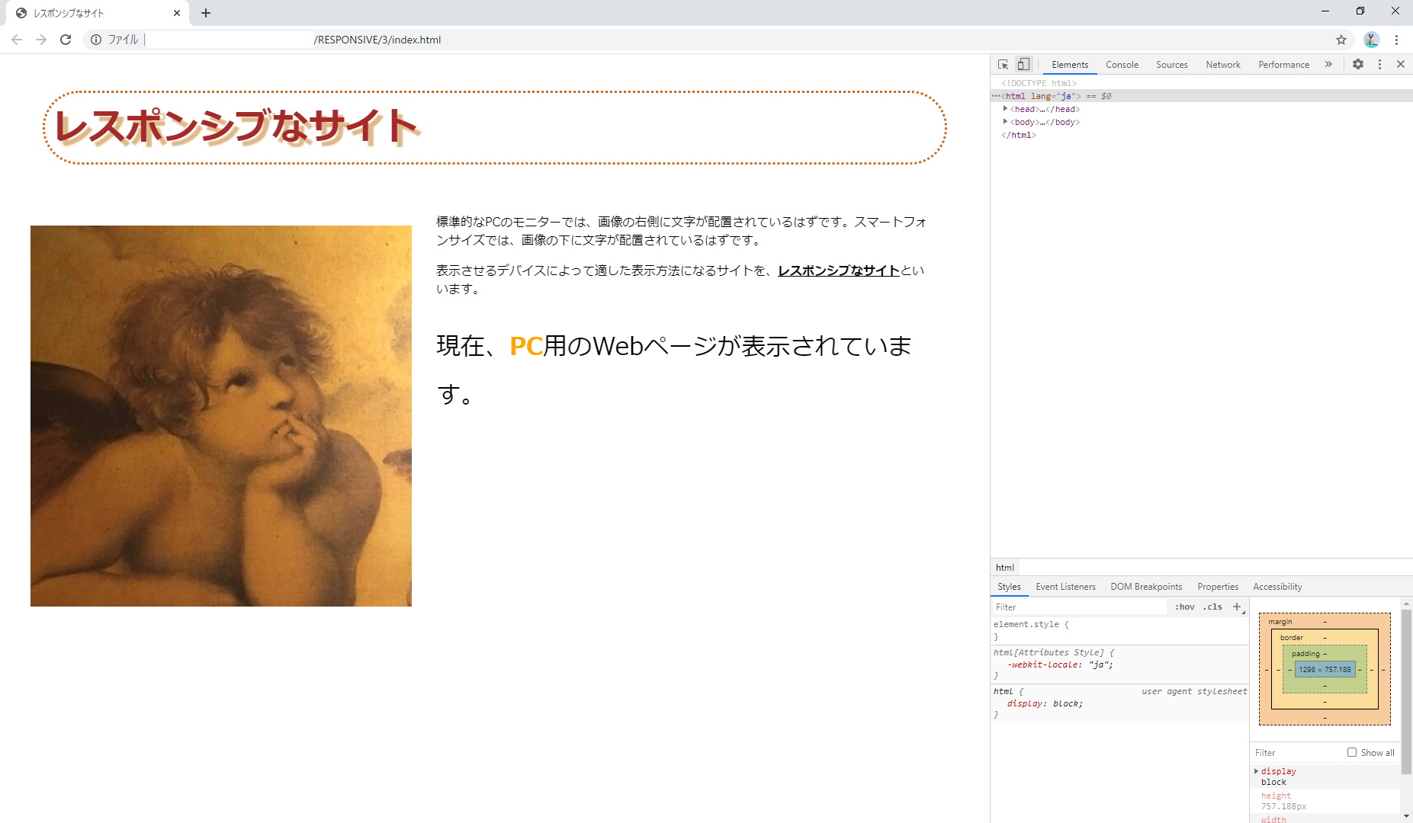Click the underlined レスポンシブなサイト link

837,271
